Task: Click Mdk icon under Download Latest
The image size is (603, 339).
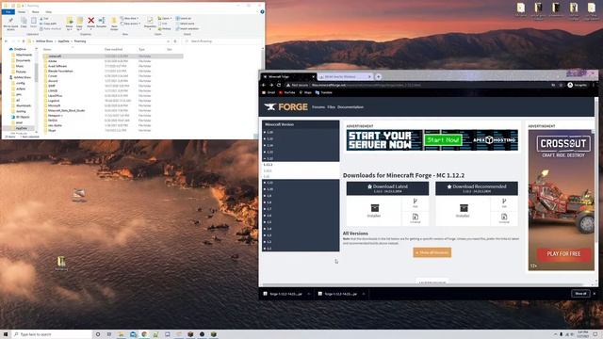Action: 416,202
